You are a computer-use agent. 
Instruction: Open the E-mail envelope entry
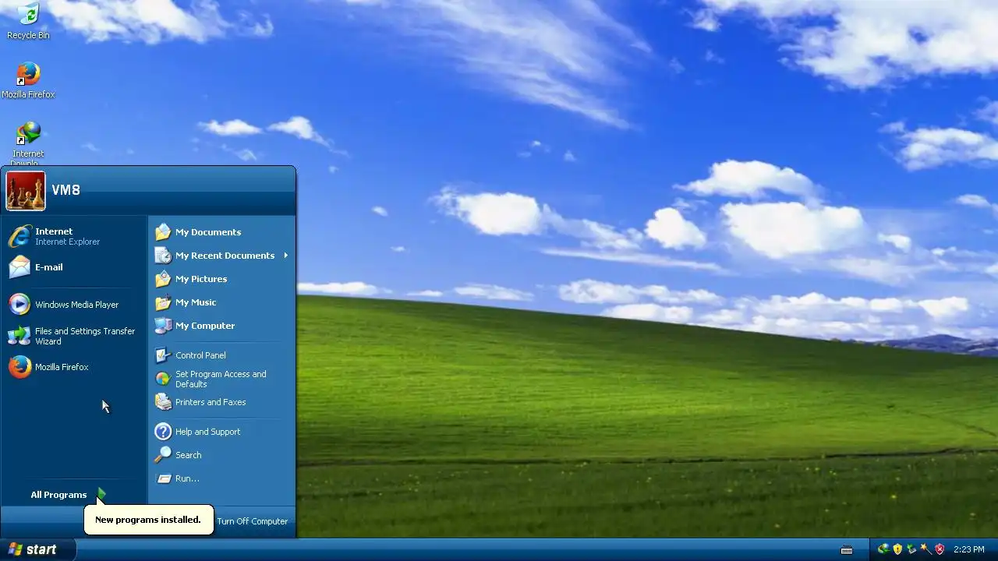(x=74, y=267)
